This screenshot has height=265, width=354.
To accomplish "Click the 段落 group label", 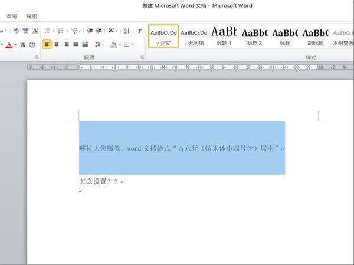I will pyautogui.click(x=90, y=58).
